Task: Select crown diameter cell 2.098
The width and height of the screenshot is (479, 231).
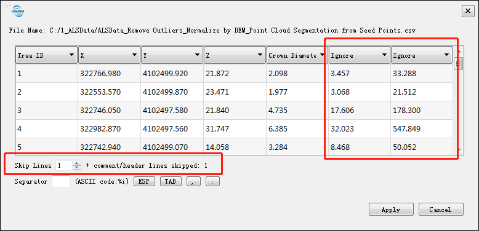Action: pyautogui.click(x=297, y=74)
